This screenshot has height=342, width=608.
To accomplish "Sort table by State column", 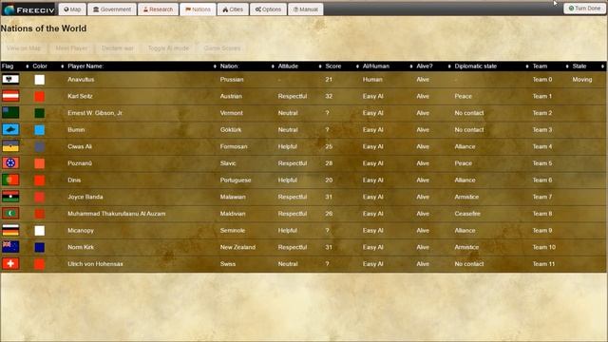I will coord(588,66).
